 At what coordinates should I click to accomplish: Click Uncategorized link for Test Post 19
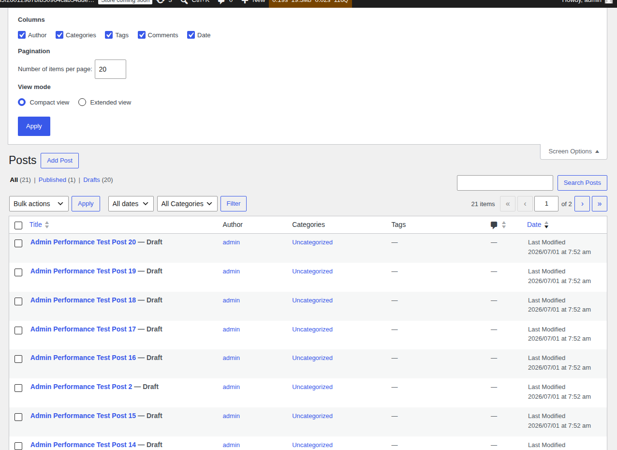(x=312, y=271)
